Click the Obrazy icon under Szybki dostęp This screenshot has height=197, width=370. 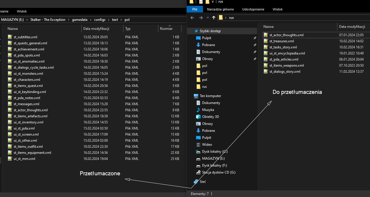[x=198, y=59]
